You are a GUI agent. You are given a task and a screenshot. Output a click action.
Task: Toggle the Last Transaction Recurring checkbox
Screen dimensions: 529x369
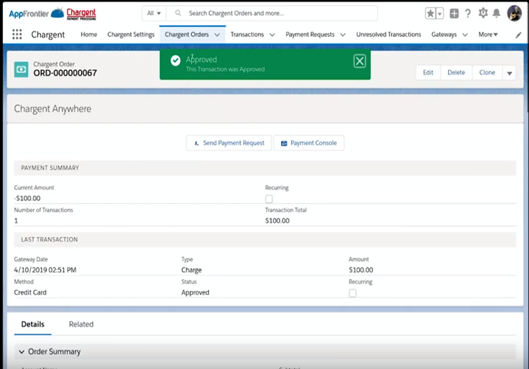[352, 293]
